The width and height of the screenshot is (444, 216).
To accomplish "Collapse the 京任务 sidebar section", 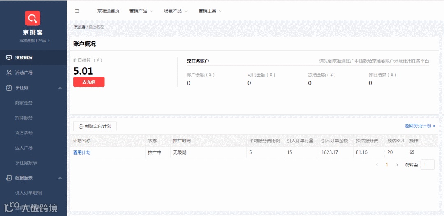I will tap(60, 88).
